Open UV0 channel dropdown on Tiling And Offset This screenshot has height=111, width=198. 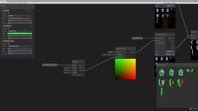[110, 52]
